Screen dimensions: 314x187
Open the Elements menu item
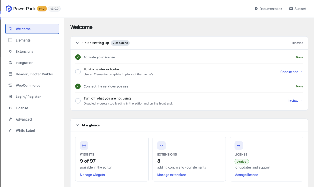(x=32, y=40)
